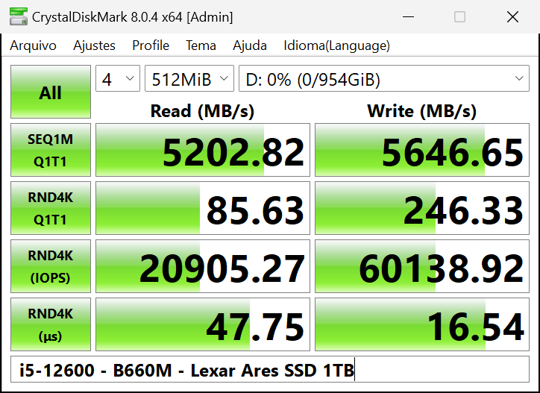Screen dimensions: 540x393
Task: Open the Idioma(Language) menu
Action: pos(336,45)
